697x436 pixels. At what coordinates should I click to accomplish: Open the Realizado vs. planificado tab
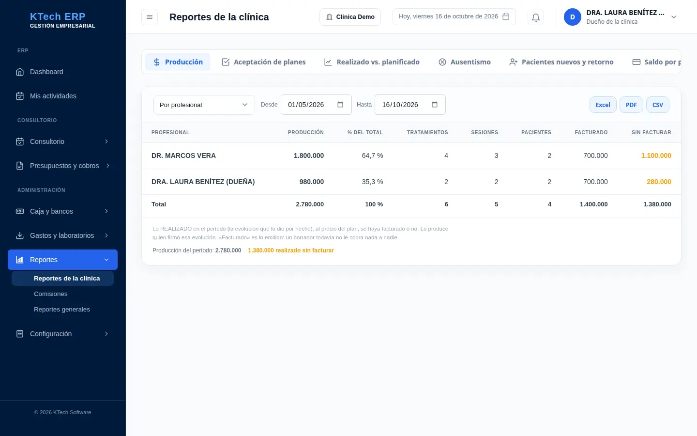[x=372, y=62]
